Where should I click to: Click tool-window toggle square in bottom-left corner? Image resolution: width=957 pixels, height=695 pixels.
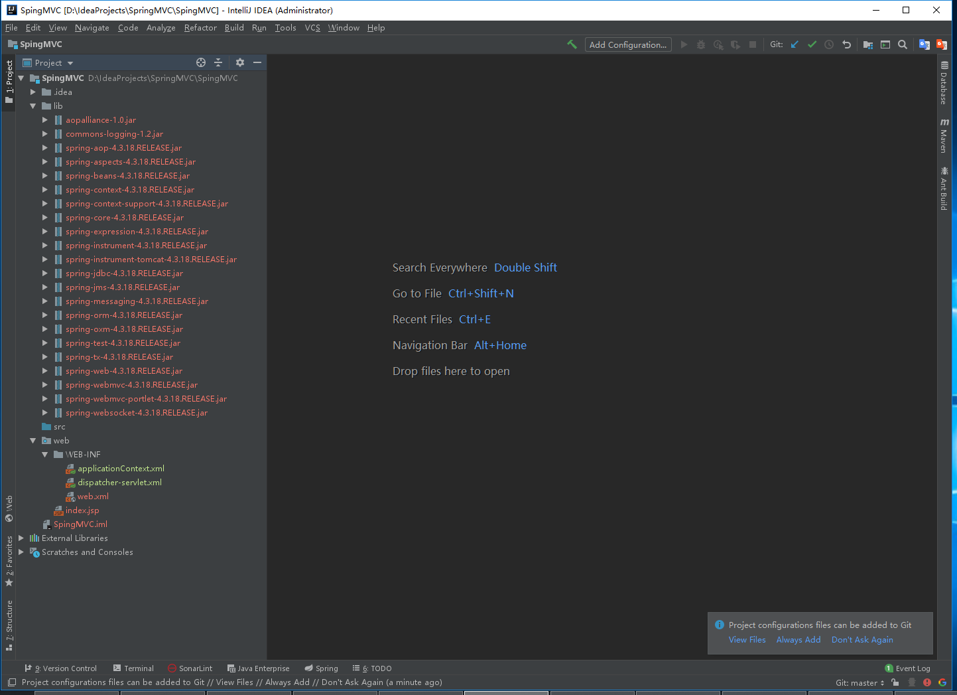coord(12,682)
